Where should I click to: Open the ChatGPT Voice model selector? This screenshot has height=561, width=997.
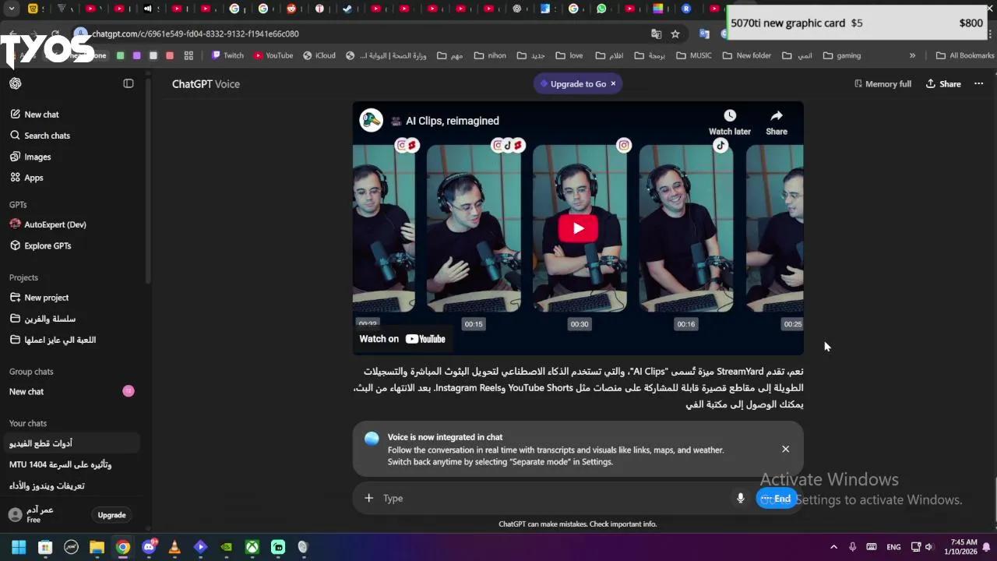click(x=206, y=83)
